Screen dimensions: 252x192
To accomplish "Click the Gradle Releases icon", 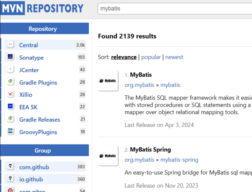I will (11, 119).
